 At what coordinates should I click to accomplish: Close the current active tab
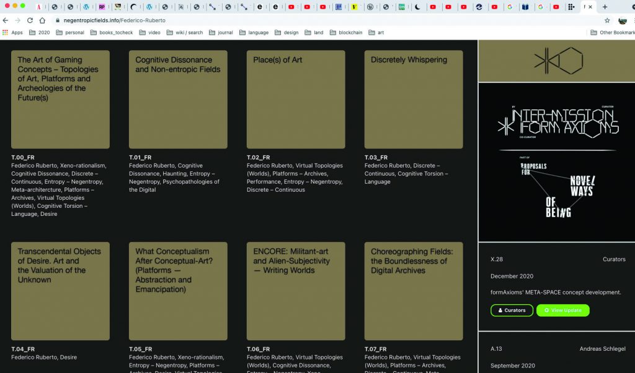pyautogui.click(x=591, y=7)
